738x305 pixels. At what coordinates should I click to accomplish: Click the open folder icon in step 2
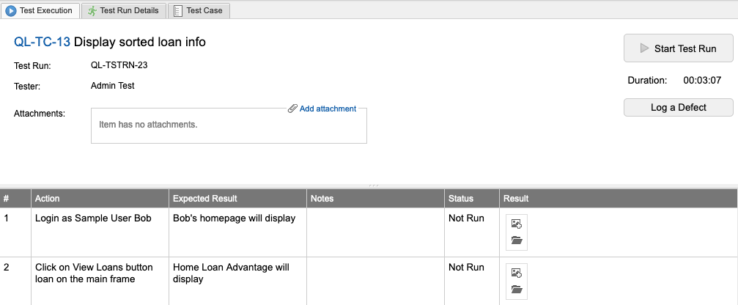(x=516, y=290)
